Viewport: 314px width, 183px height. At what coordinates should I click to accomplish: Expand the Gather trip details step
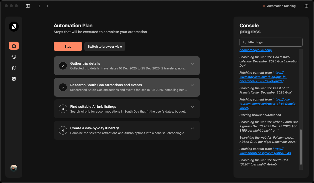[192, 64]
